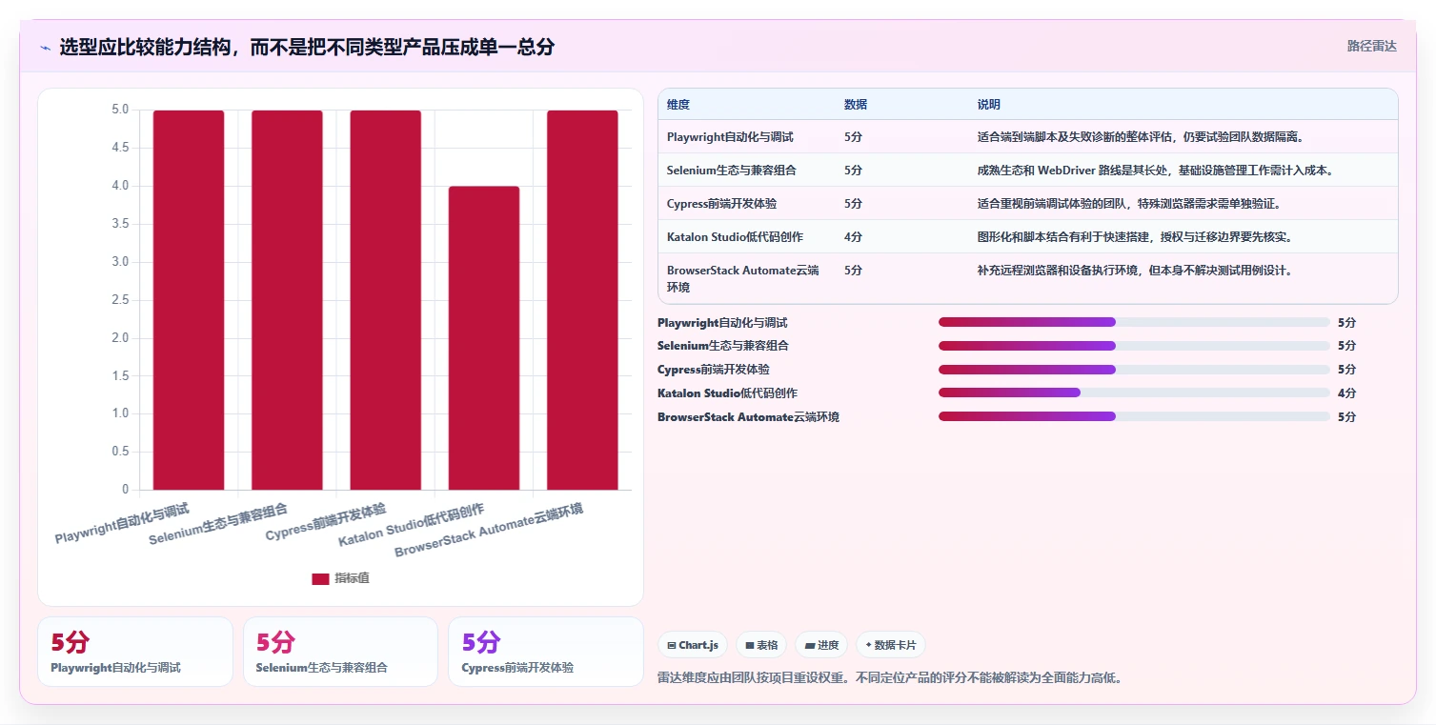Open the Playwright自动化与调试 5分 data card

click(x=135, y=652)
